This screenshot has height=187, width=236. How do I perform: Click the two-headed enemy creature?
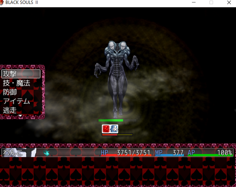117,79
